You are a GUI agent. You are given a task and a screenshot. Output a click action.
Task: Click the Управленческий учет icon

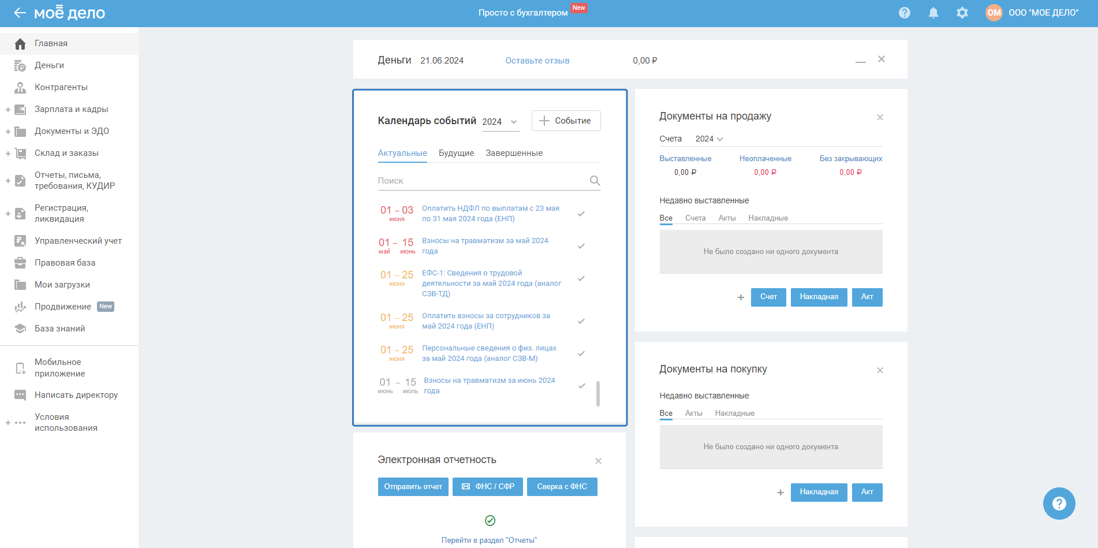click(20, 241)
